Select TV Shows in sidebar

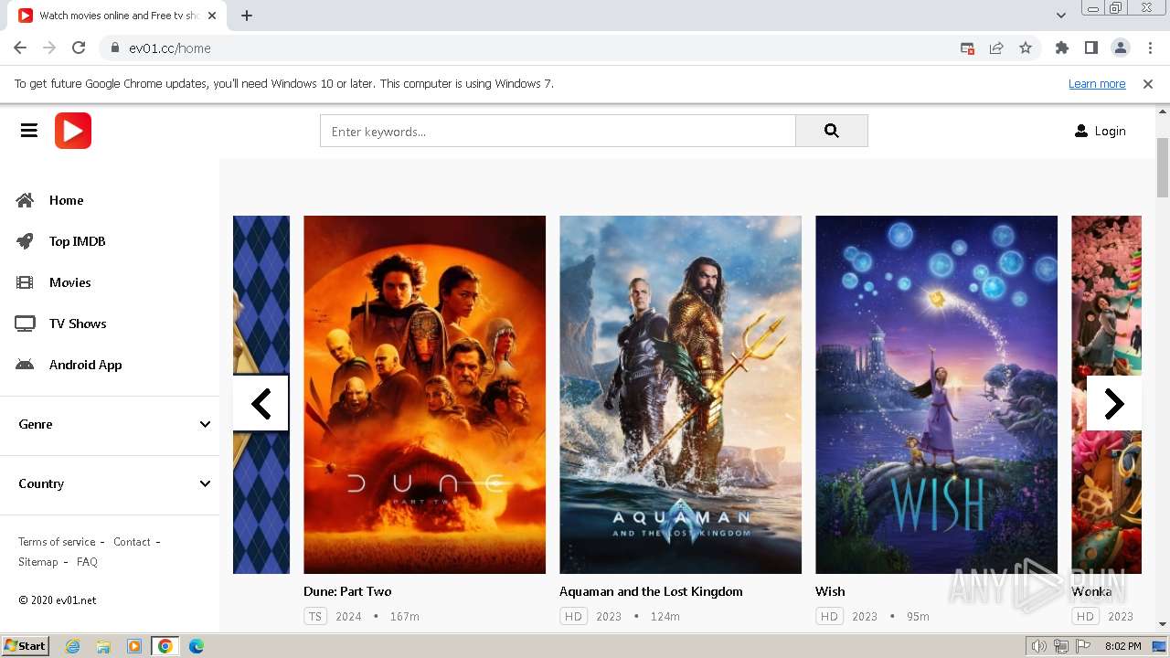(x=78, y=324)
